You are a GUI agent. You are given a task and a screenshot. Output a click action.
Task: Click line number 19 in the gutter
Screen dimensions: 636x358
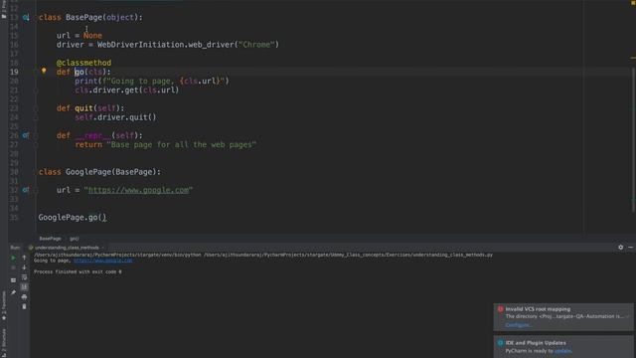click(x=14, y=72)
